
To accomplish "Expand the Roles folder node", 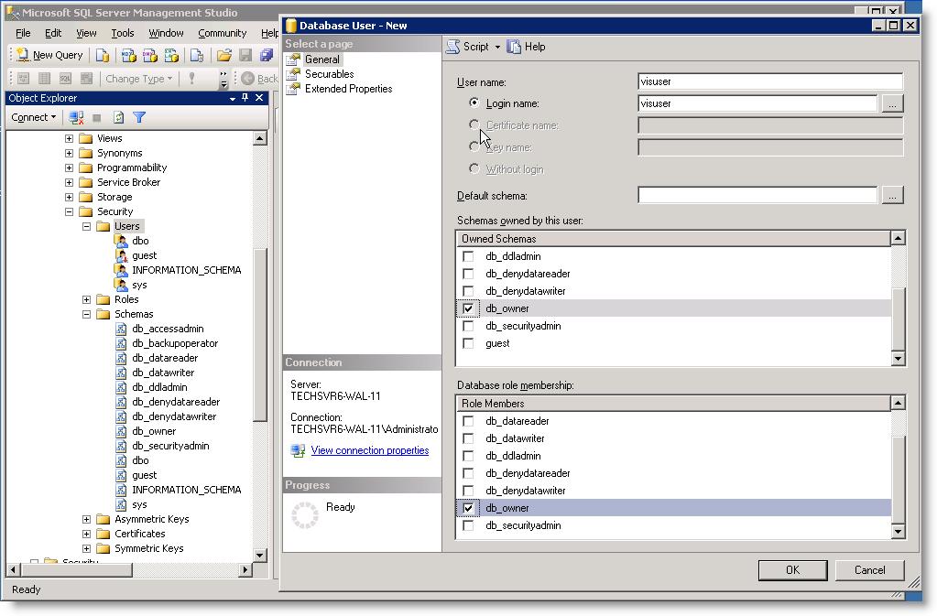I will tap(87, 299).
